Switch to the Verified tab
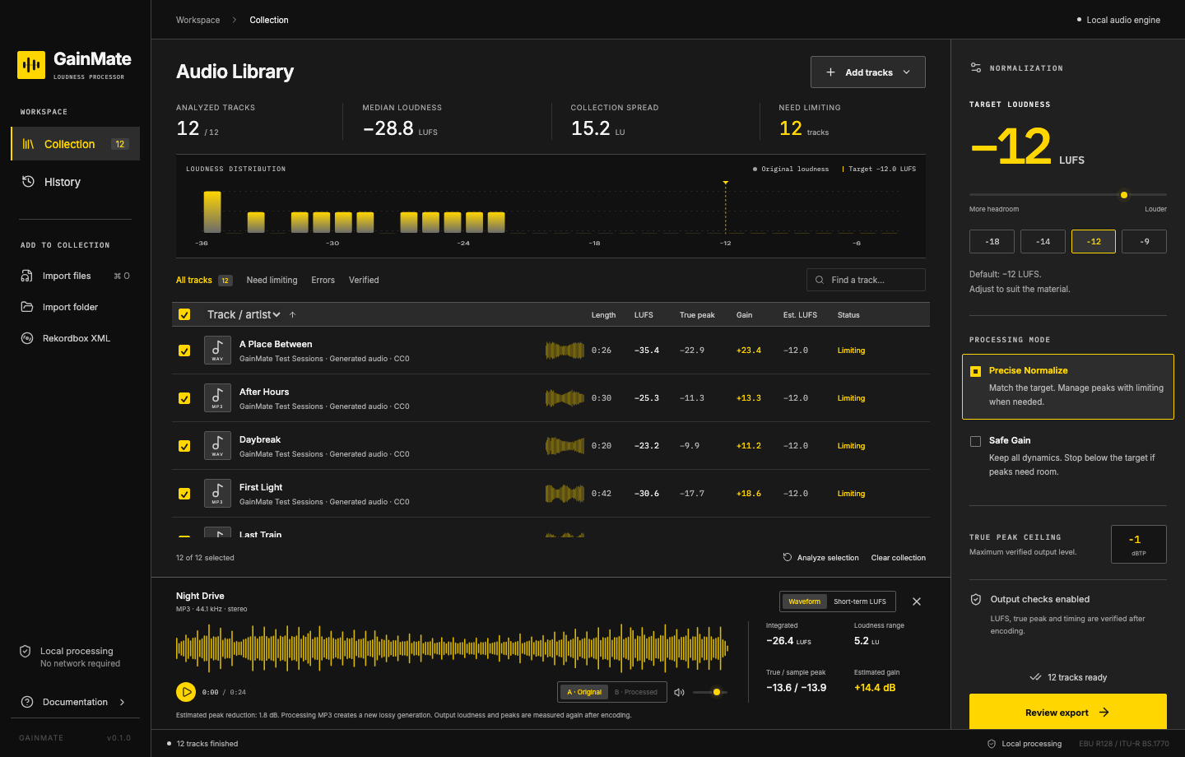This screenshot has height=757, width=1185. coord(364,280)
